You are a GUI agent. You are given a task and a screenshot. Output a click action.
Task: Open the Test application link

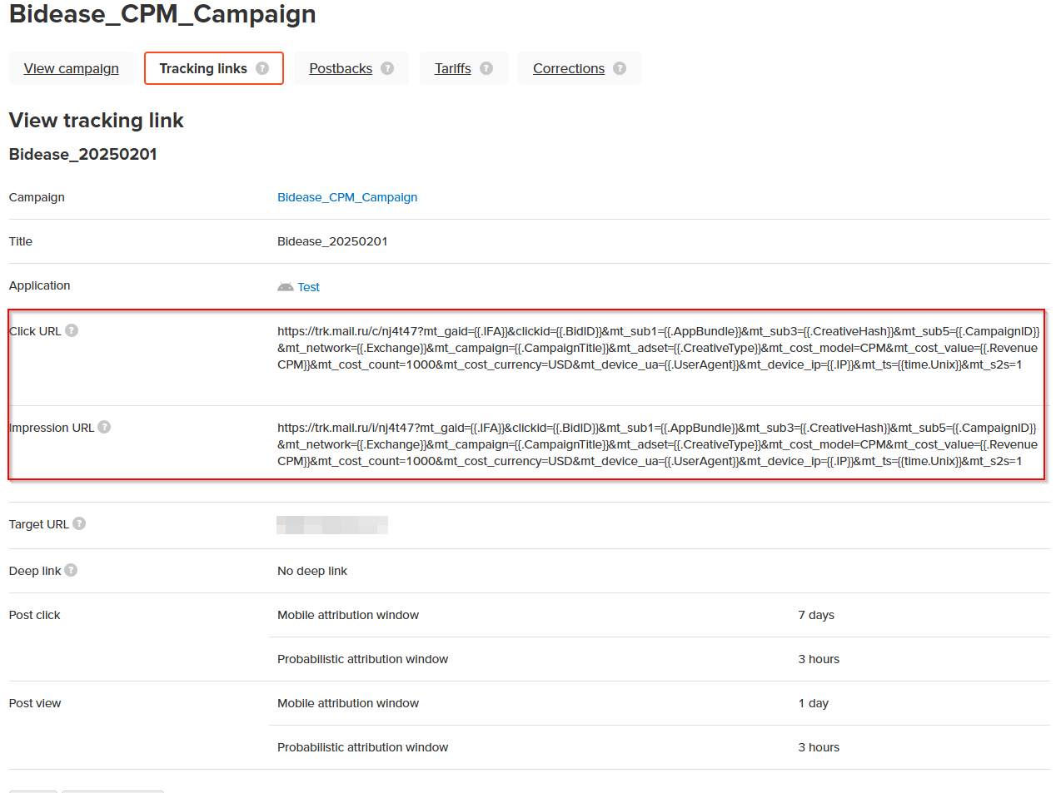[308, 287]
